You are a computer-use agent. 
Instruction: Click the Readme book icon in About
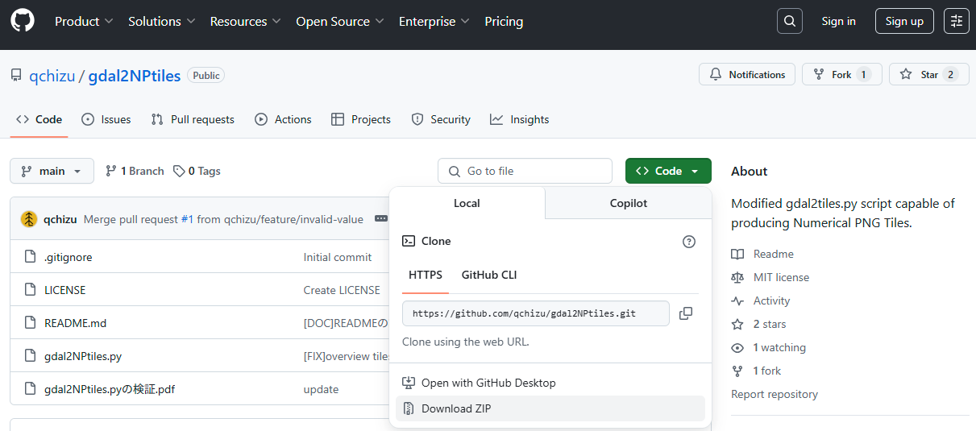[737, 254]
